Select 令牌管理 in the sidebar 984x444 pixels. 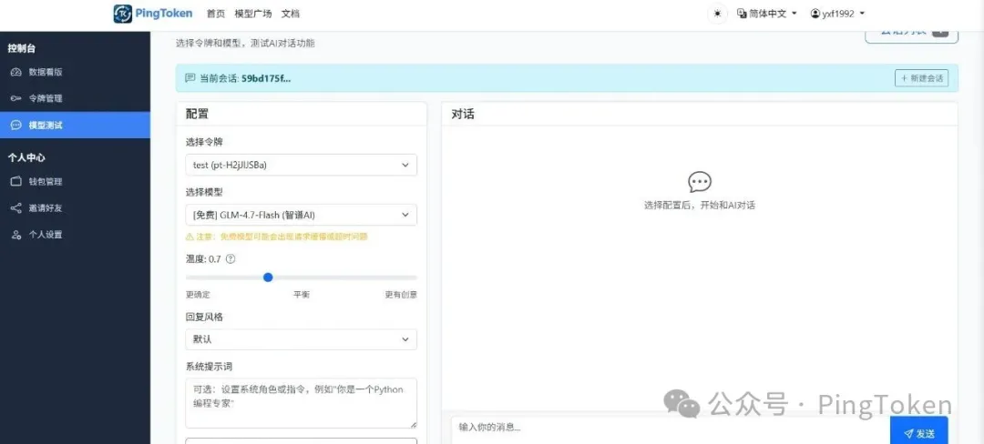tap(75, 98)
